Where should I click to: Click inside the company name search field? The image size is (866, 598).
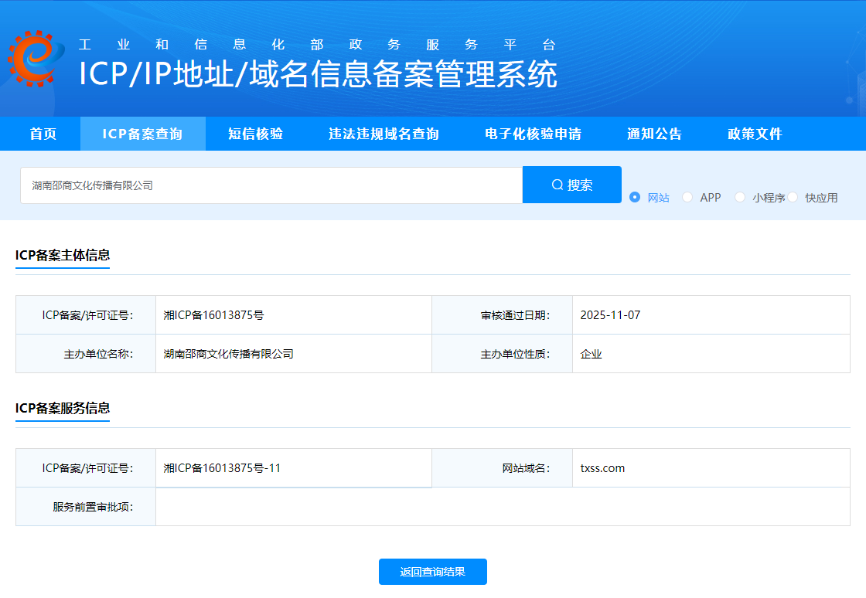tap(271, 184)
